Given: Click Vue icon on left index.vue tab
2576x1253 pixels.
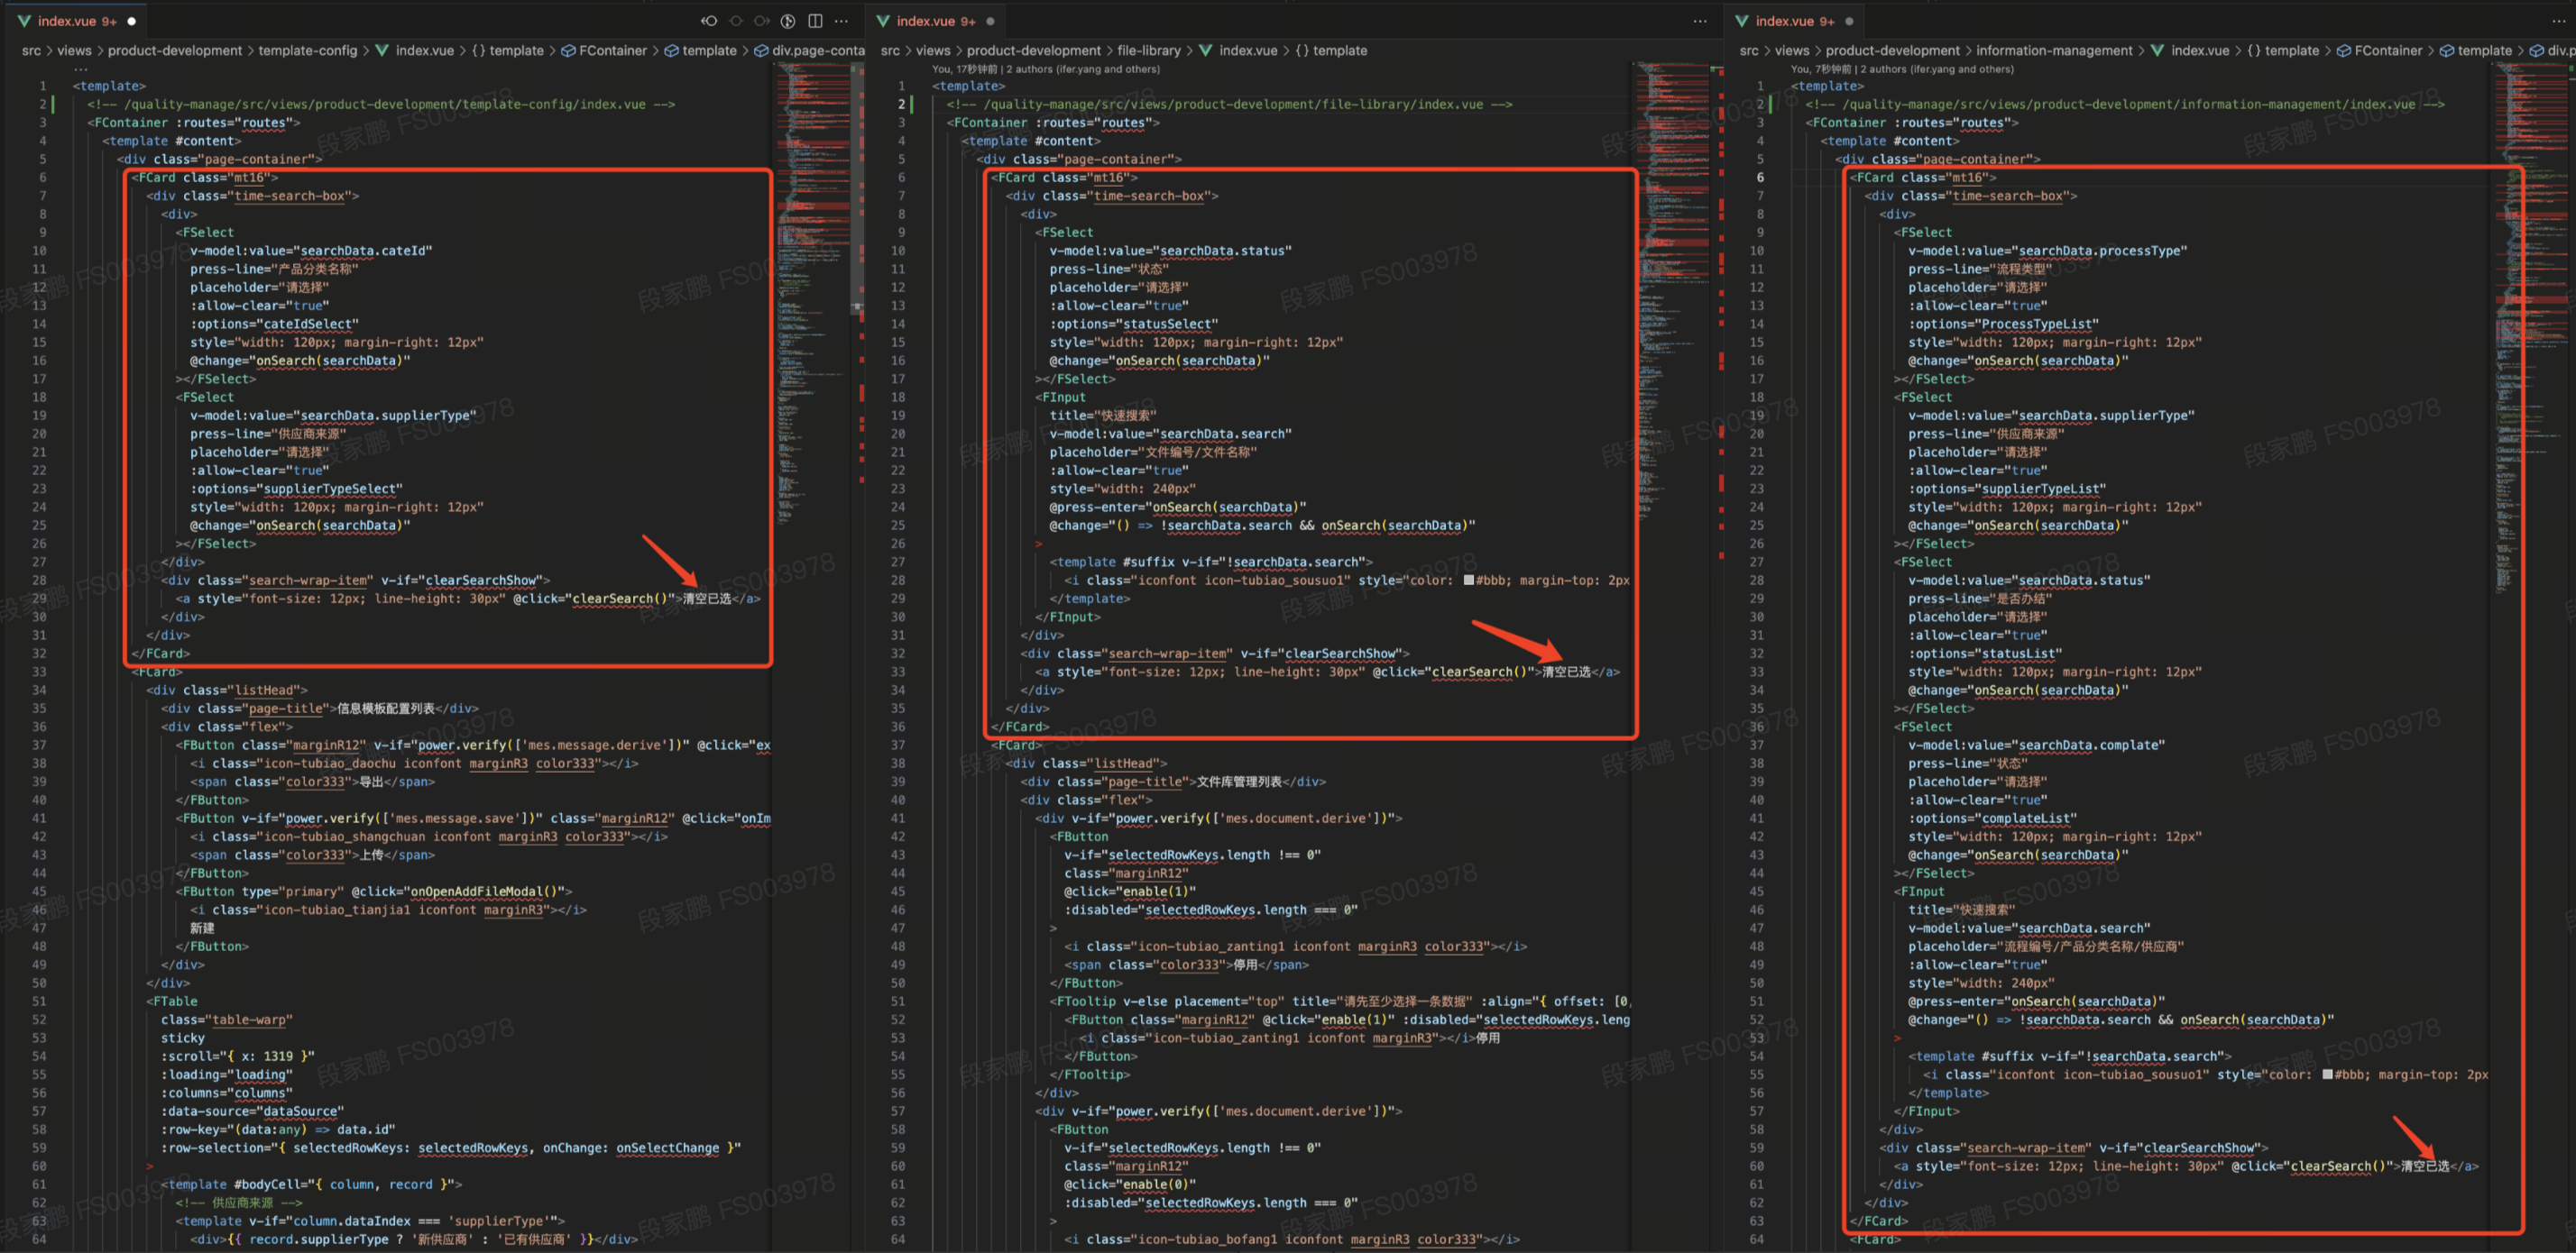Looking at the screenshot, I should coord(24,21).
